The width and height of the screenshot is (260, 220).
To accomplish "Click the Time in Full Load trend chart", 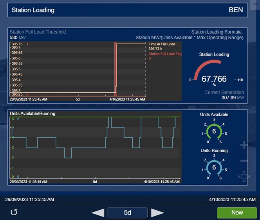I will pos(78,69).
